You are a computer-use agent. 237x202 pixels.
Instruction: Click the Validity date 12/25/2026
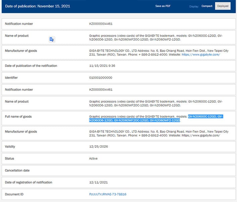98,147
